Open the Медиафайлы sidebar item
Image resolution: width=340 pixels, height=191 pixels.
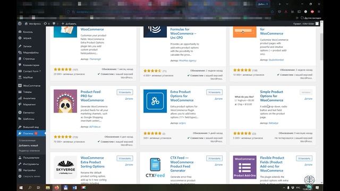(x=31, y=53)
